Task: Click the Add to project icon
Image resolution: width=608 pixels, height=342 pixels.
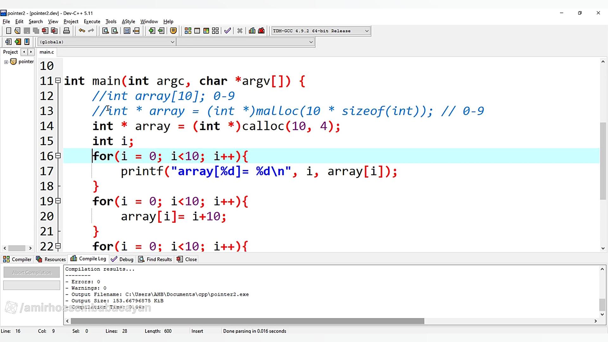Action: [152, 31]
